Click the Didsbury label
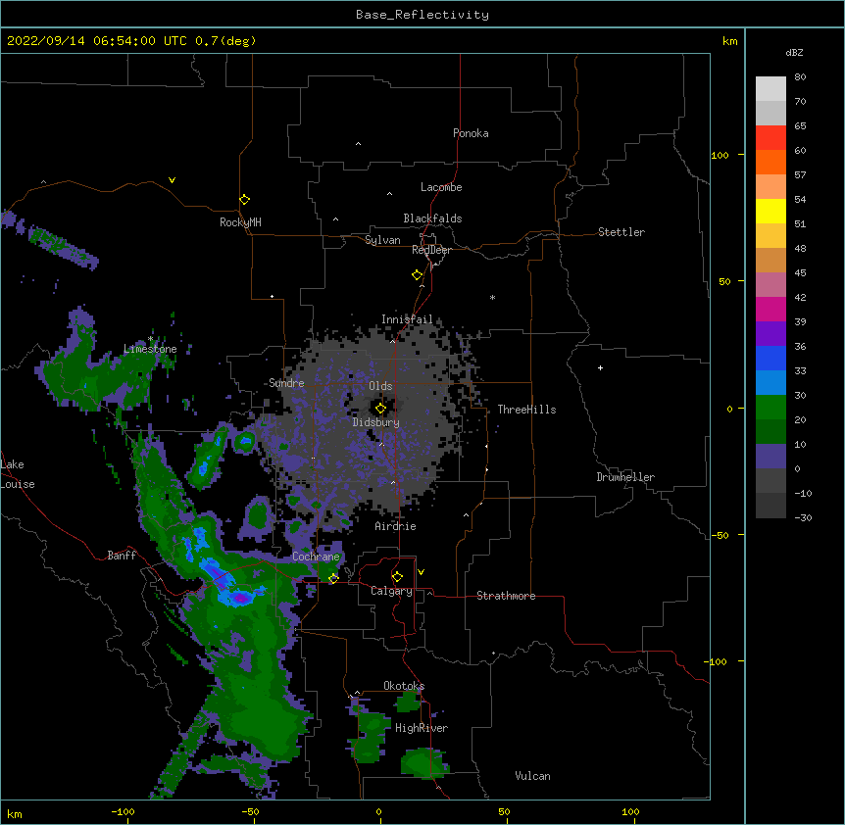 pos(376,422)
